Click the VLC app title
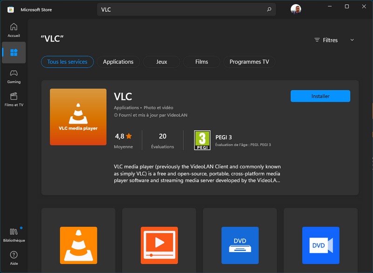This screenshot has width=373, height=273. (x=123, y=97)
